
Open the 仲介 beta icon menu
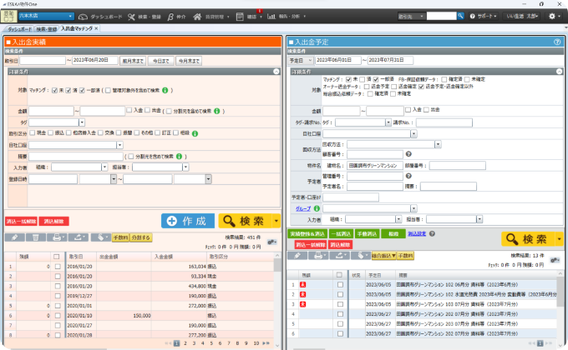(x=170, y=17)
